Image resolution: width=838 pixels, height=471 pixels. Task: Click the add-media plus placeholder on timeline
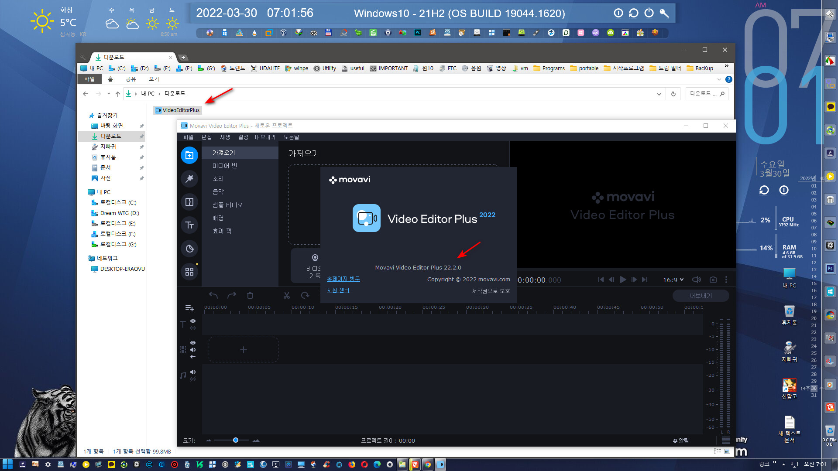point(244,350)
